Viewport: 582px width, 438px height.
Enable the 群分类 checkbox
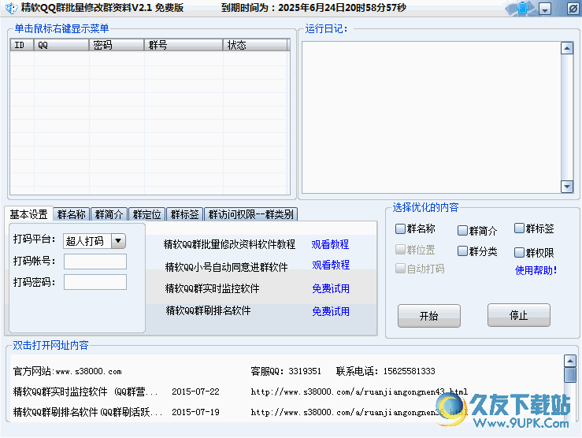coord(462,251)
